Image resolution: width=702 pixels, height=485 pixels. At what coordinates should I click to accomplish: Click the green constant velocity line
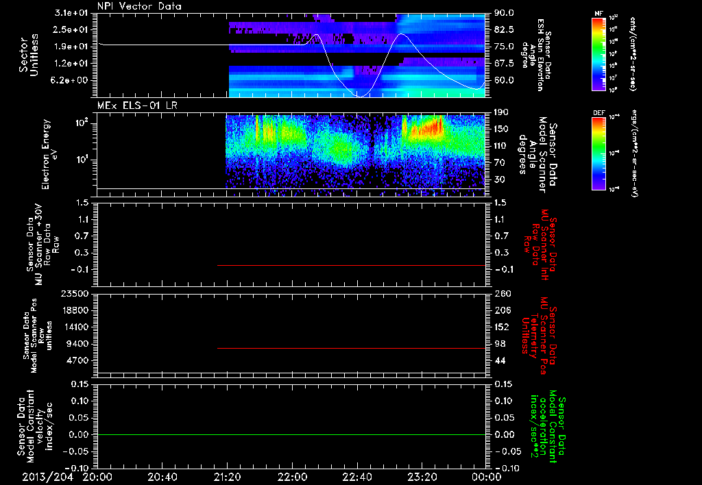click(291, 434)
